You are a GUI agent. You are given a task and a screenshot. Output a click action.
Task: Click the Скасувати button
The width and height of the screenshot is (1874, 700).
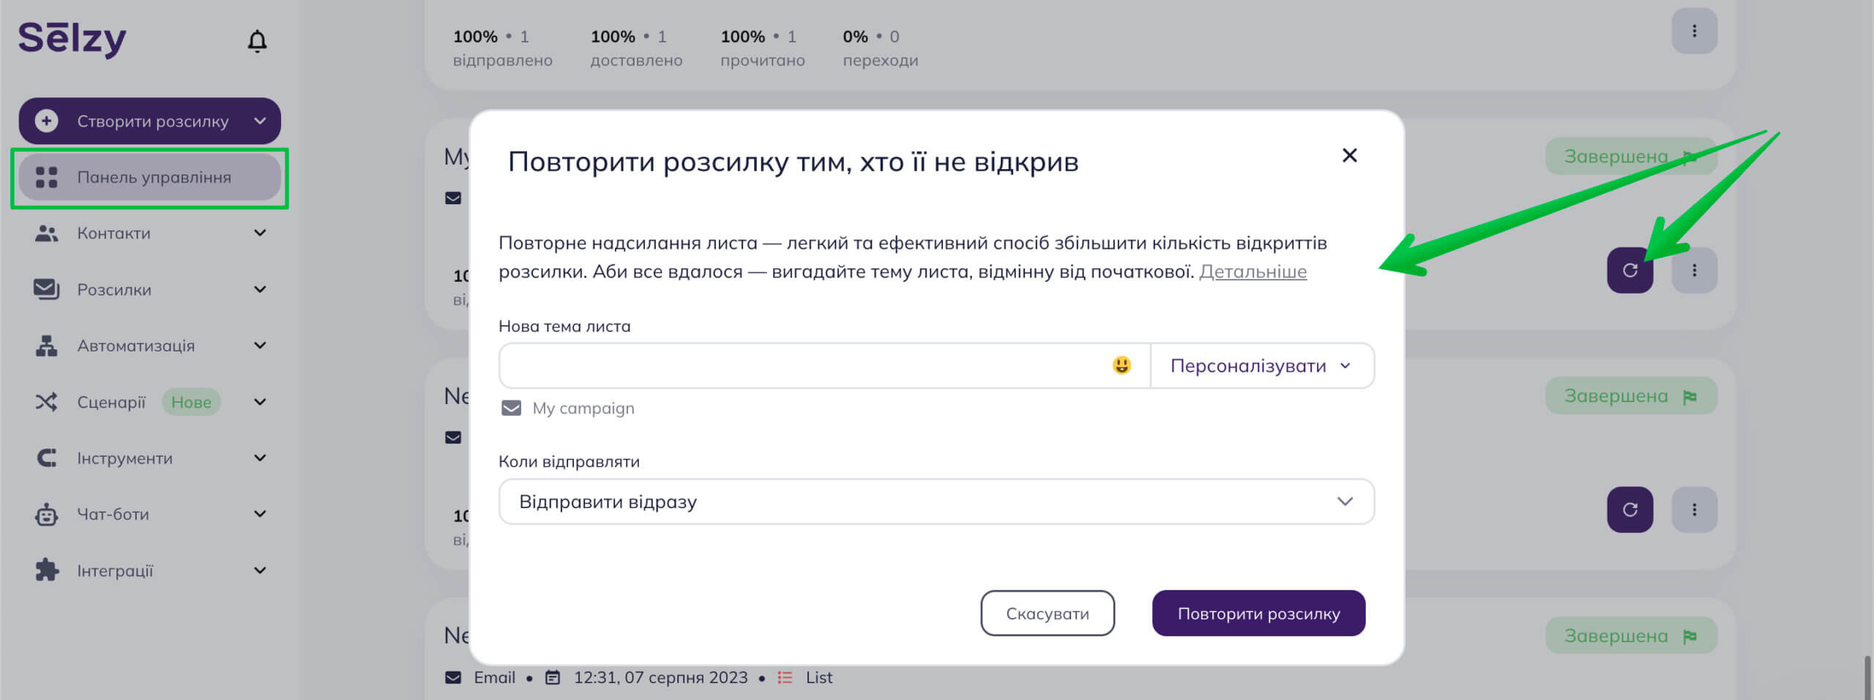coord(1048,614)
